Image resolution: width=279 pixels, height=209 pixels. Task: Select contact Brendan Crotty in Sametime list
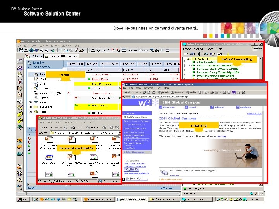click(x=218, y=72)
